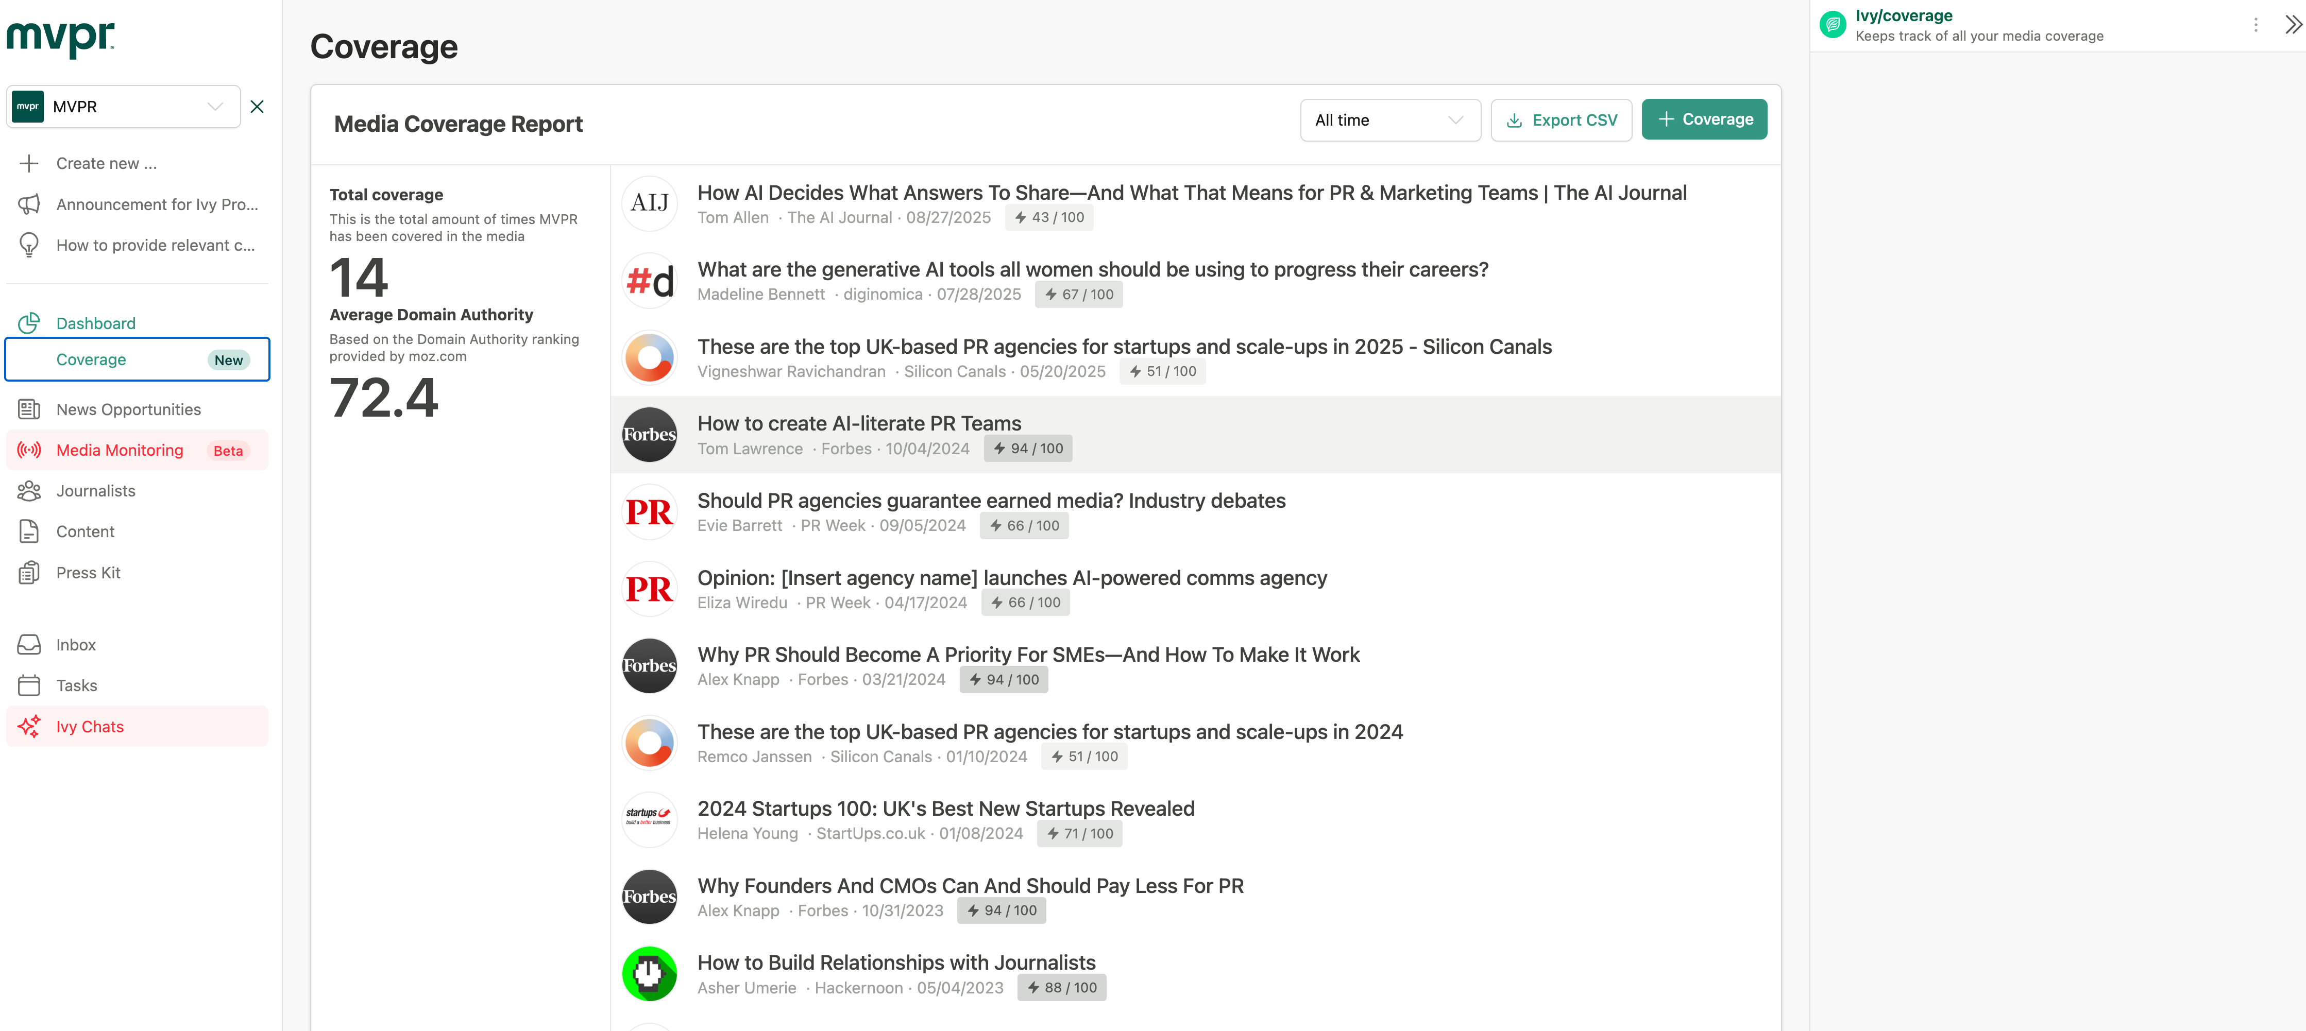
Task: Click author name Eliza Wiredu
Action: click(x=742, y=603)
